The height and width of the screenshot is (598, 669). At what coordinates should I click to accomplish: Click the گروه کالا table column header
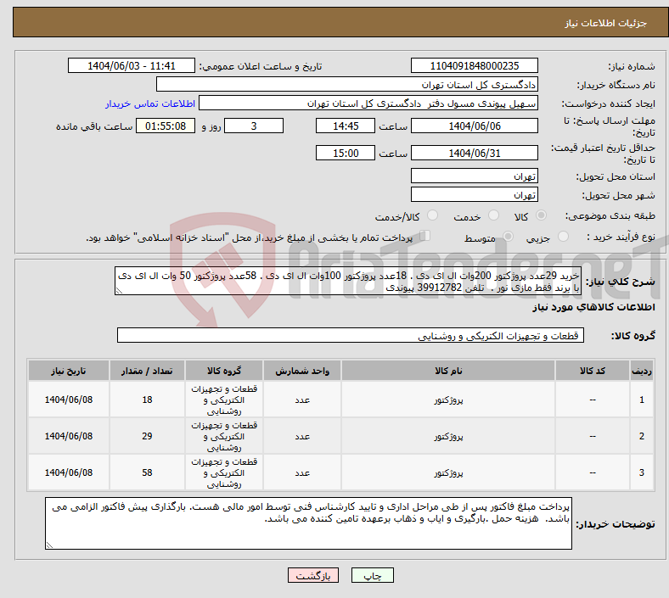tap(224, 371)
